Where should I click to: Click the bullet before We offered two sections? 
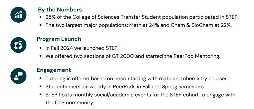click(x=41, y=56)
